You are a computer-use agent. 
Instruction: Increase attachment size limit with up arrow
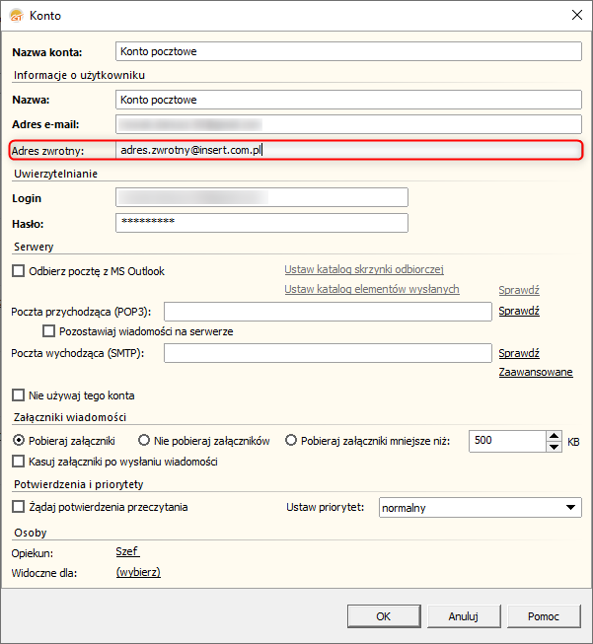coord(554,435)
